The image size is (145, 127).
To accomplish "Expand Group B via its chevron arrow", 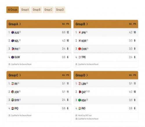I will [x=87, y=24].
